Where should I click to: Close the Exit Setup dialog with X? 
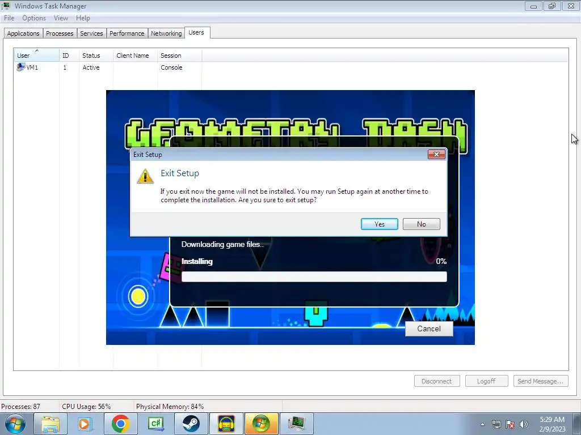pos(436,154)
